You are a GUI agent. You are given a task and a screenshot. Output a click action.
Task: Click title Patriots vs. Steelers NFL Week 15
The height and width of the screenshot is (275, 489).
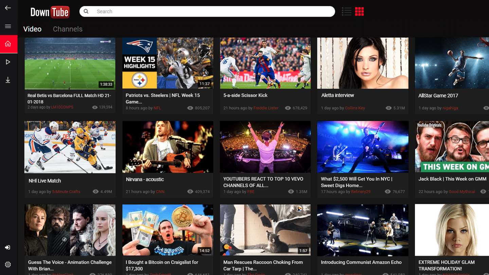163,98
